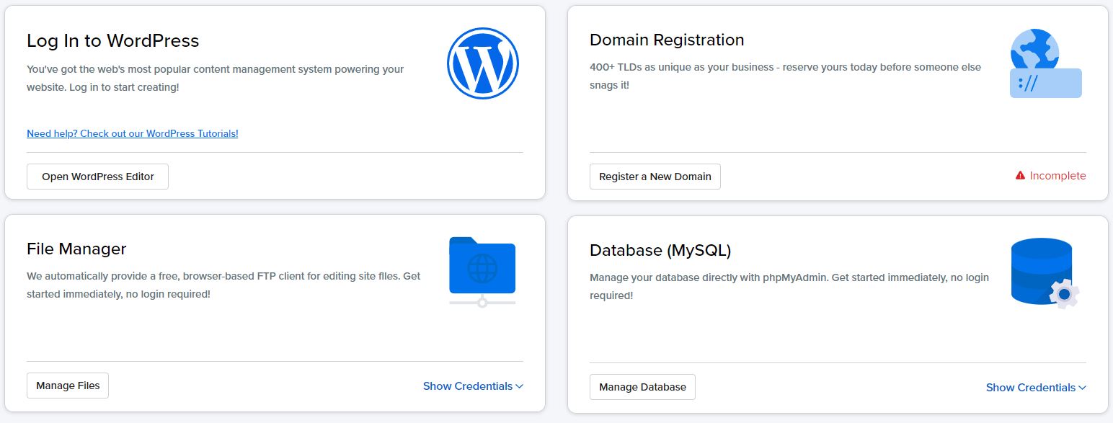Select the Database (MySQL) card heading
This screenshot has height=423, width=1113.
coord(662,250)
